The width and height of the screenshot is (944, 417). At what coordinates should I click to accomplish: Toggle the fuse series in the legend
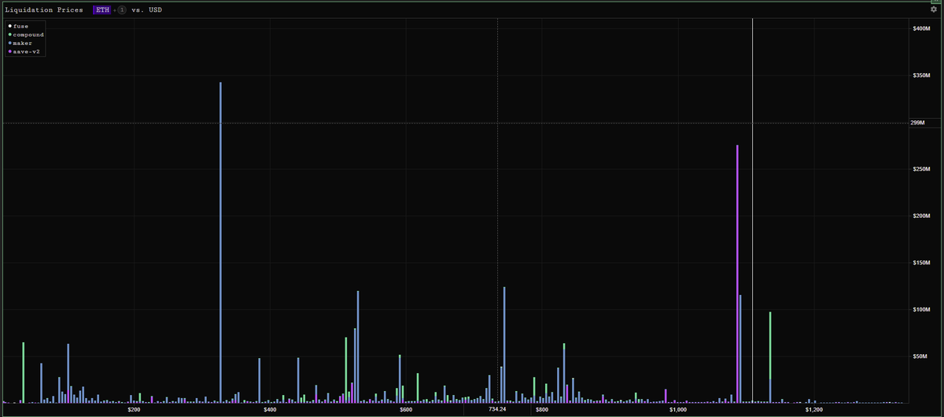click(18, 27)
